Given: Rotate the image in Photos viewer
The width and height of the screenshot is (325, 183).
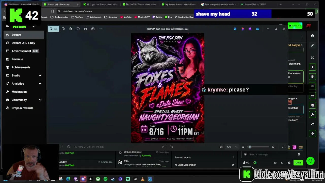Looking at the screenshot, I should click(63, 29).
